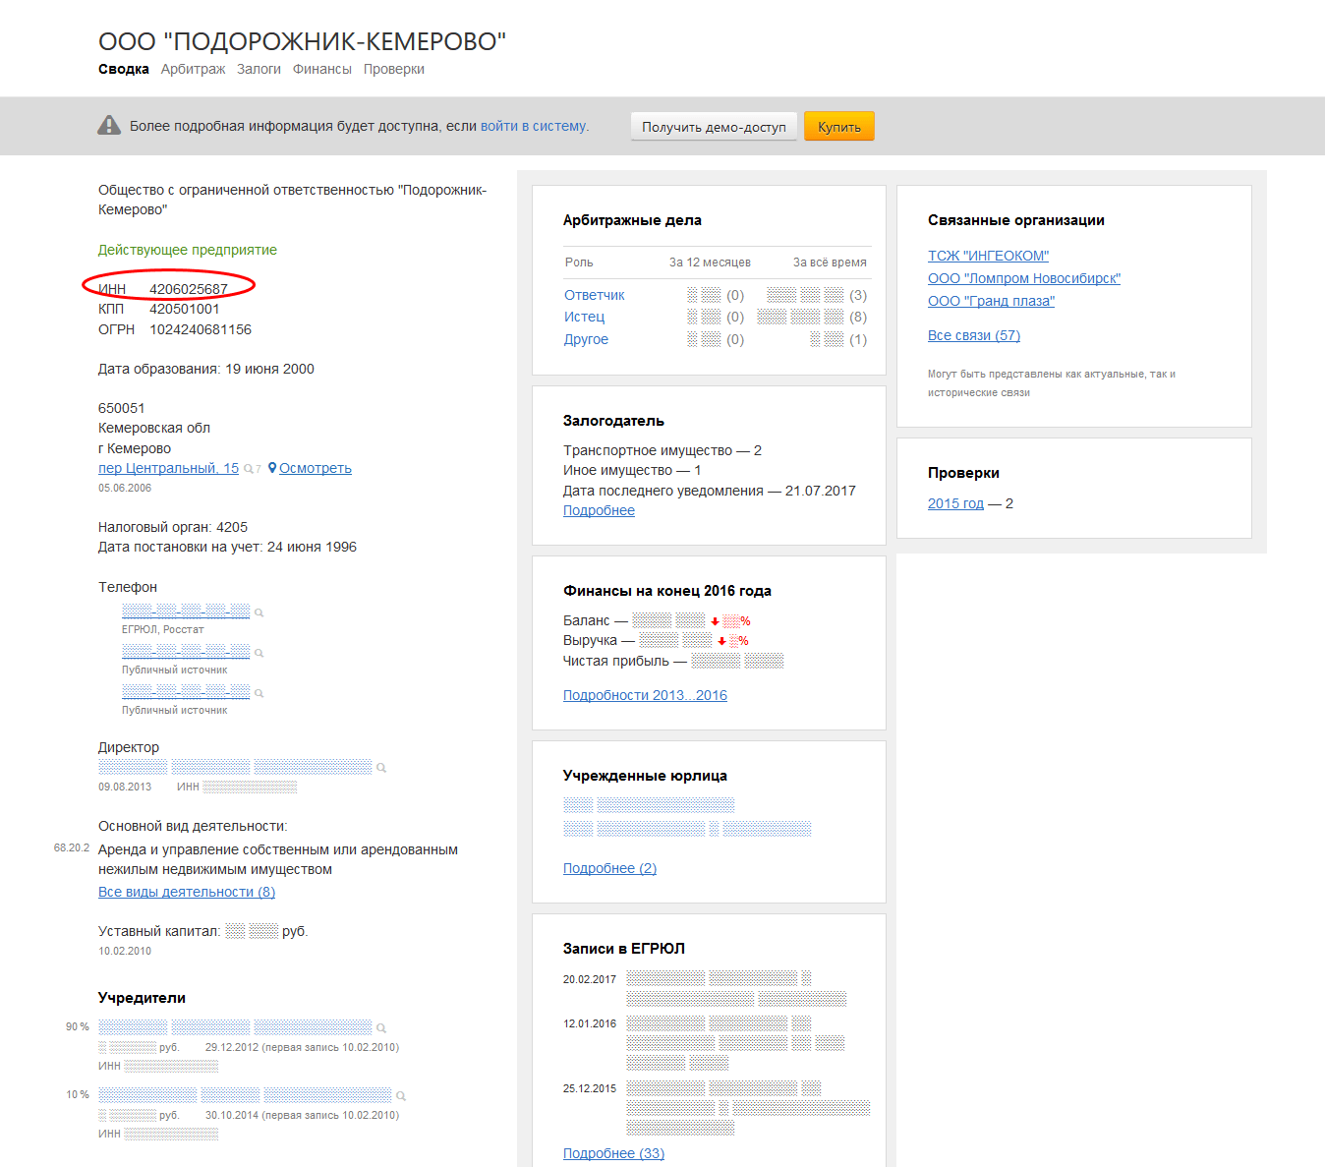Click the 'войти в систему' link

534,126
